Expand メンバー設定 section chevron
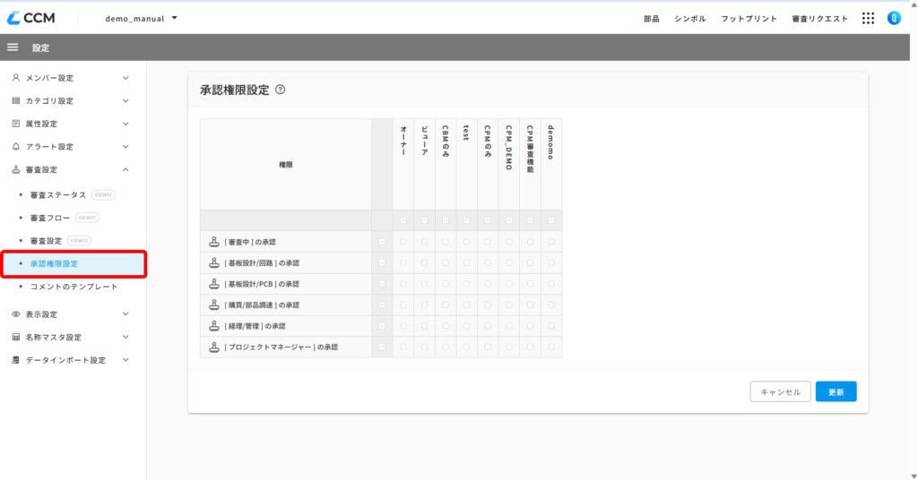The height and width of the screenshot is (481, 918). (x=126, y=78)
